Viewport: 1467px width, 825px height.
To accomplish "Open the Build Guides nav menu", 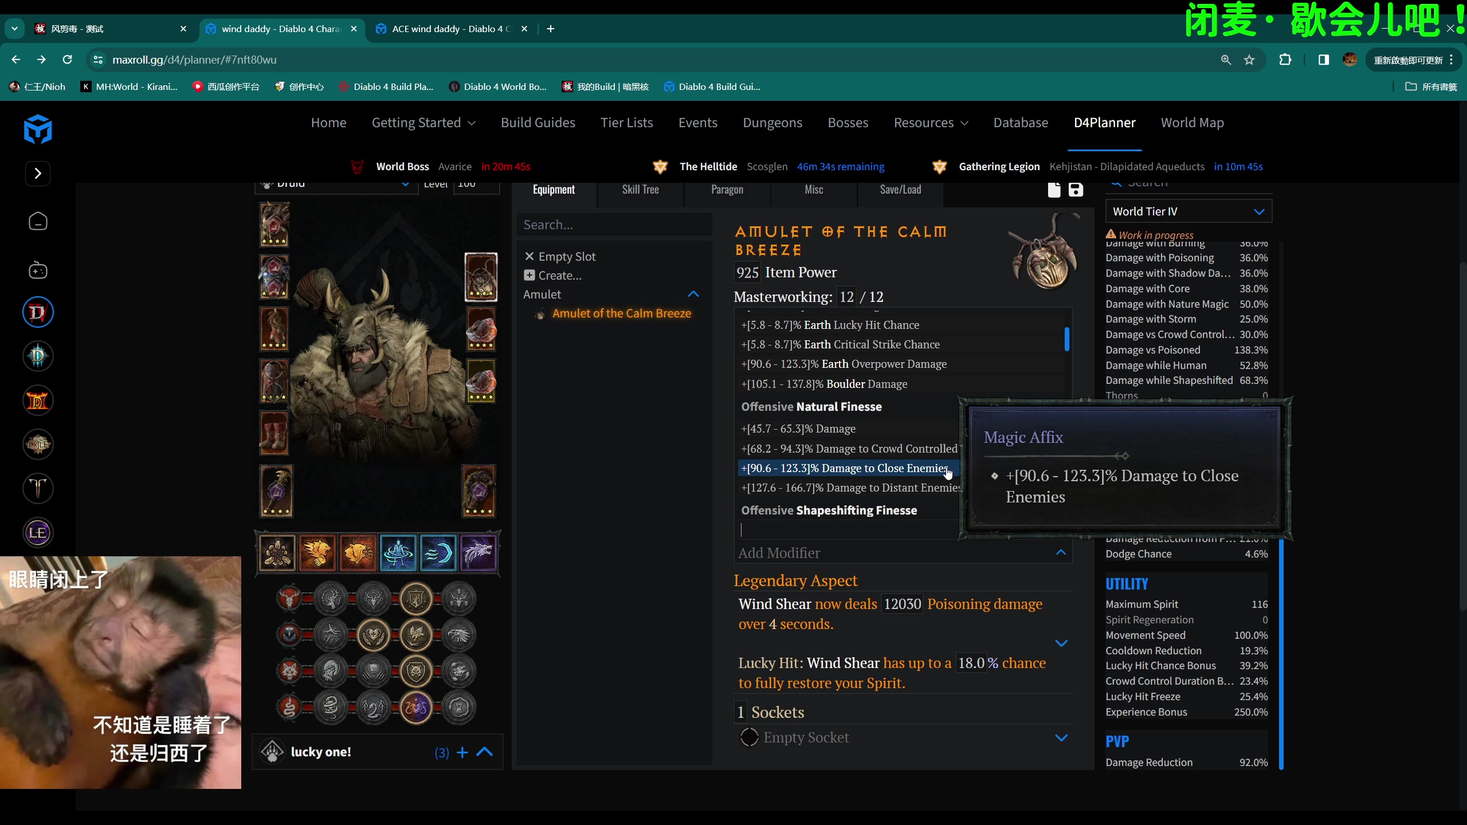I will tap(538, 123).
